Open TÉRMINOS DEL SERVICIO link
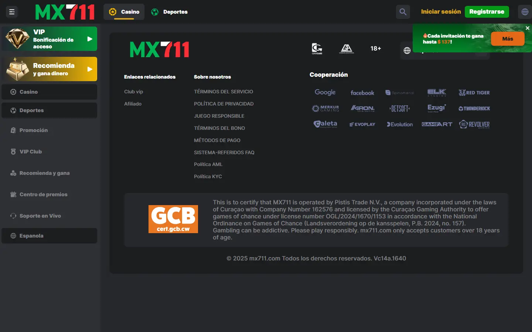 [x=224, y=91]
